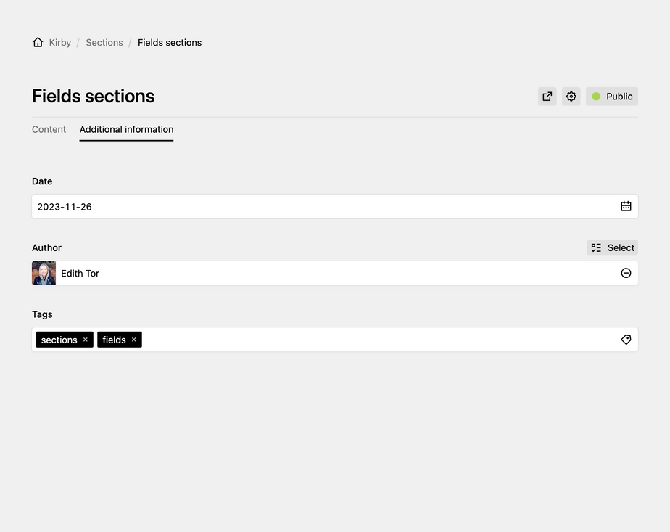Open the date picker calendar icon
670x532 pixels.
click(x=626, y=206)
